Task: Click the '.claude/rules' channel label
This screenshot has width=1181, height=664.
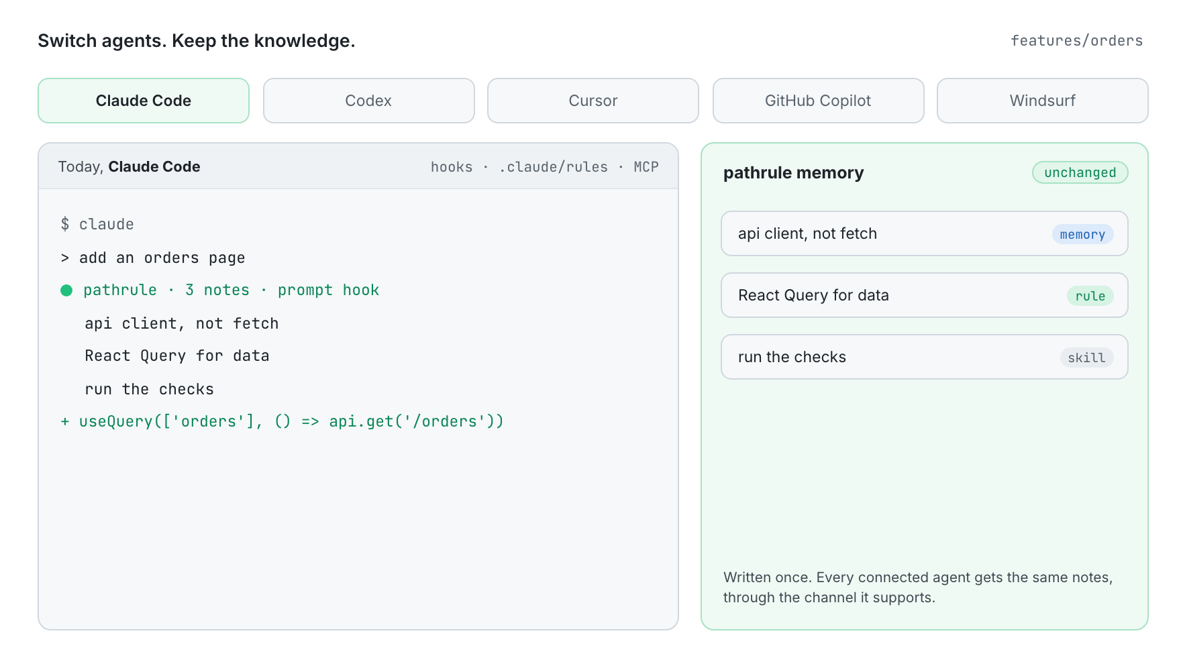Action: [554, 167]
